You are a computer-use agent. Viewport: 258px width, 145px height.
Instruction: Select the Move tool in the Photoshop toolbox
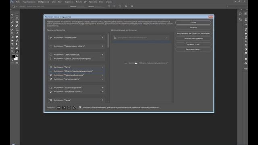[x=12, y=14]
